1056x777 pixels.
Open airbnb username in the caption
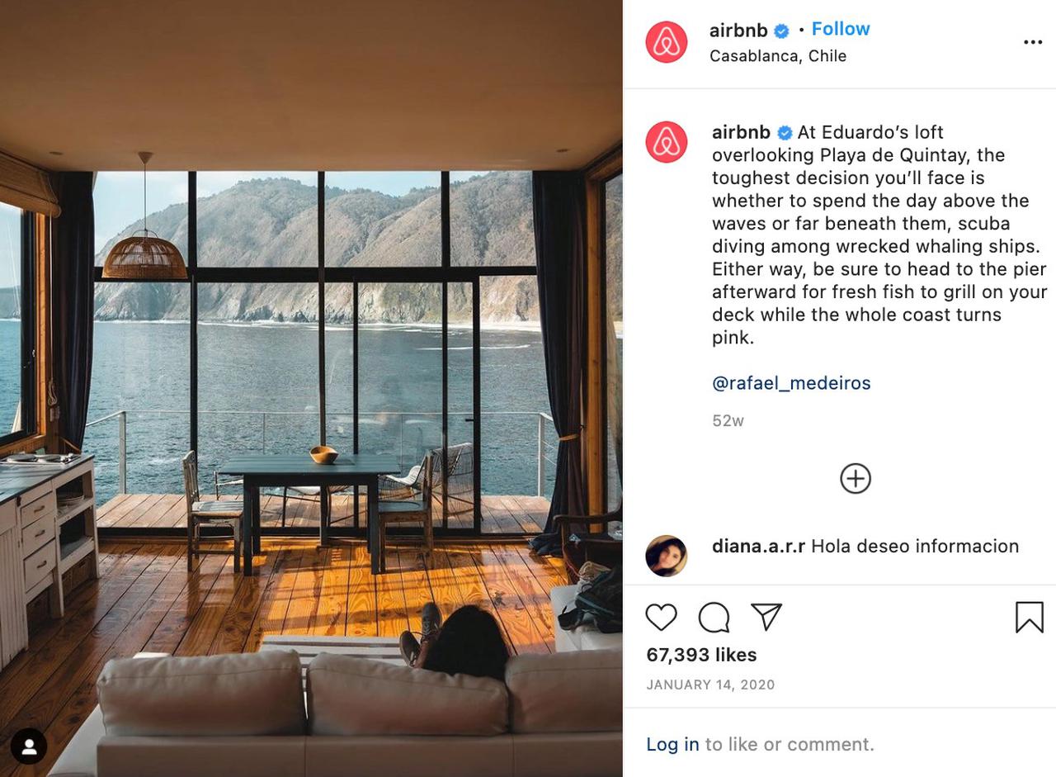coord(741,132)
